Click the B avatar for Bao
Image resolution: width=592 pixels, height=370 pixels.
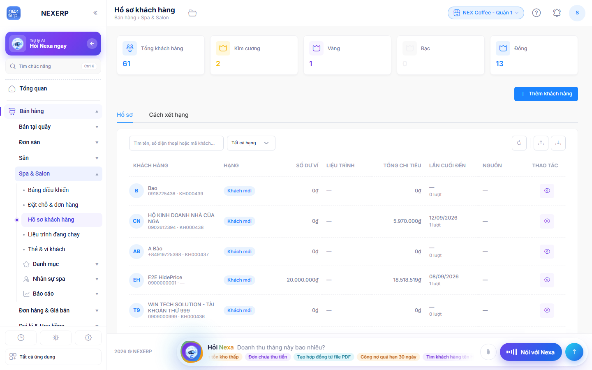pyautogui.click(x=136, y=191)
